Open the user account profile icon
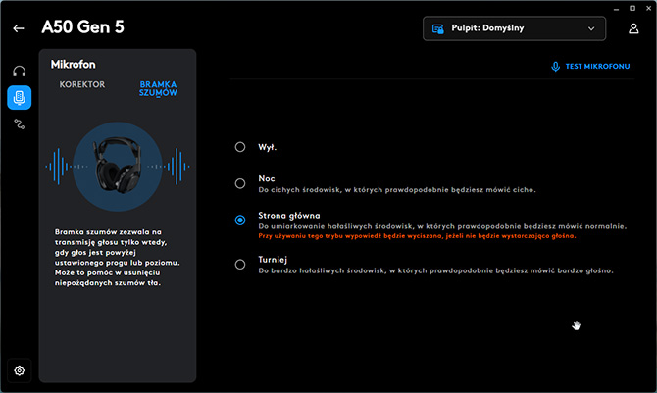This screenshot has height=393, width=657. [633, 28]
